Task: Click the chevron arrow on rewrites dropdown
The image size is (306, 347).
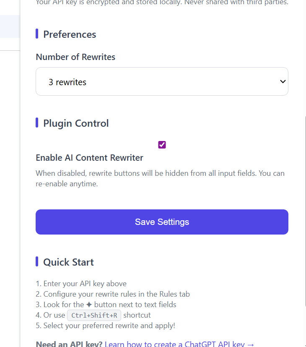Action: point(283,81)
